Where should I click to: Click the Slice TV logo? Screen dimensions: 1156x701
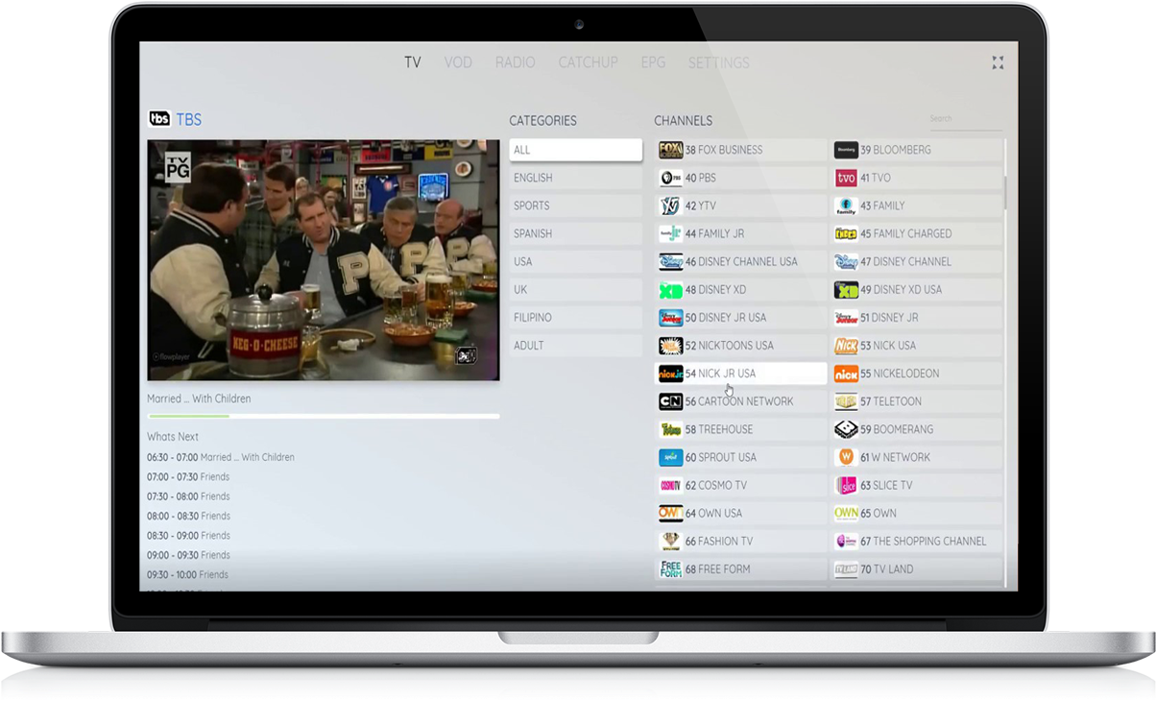[x=846, y=485]
